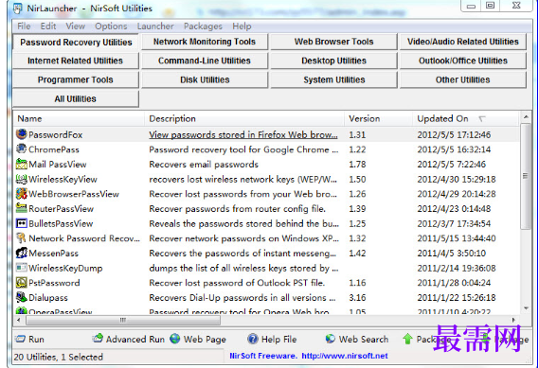Viewport: 539px width, 368px height.
Task: Click the horizontal scrollbar right arrow
Action: 513,320
